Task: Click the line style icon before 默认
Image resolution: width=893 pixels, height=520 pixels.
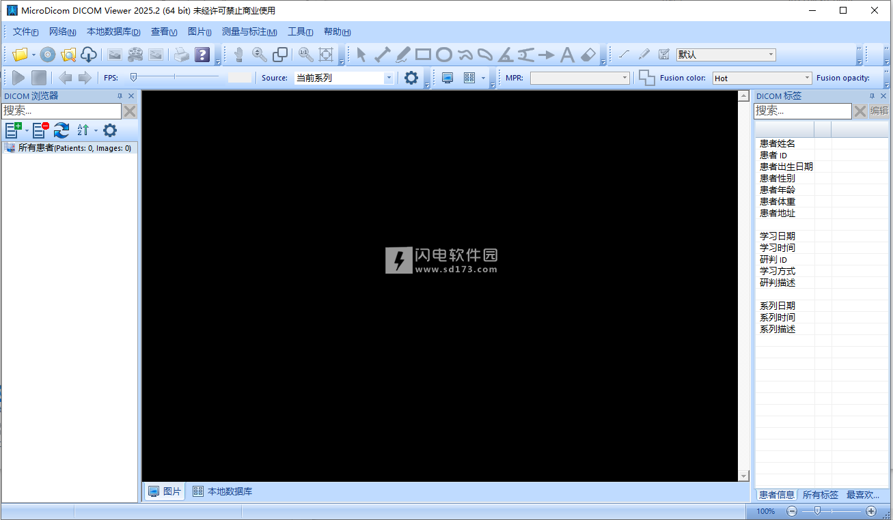Action: click(624, 55)
